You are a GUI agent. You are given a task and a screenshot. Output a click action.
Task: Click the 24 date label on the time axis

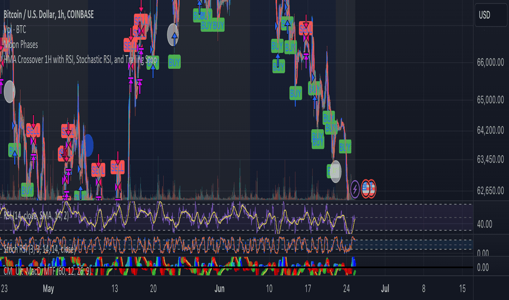(x=346, y=289)
